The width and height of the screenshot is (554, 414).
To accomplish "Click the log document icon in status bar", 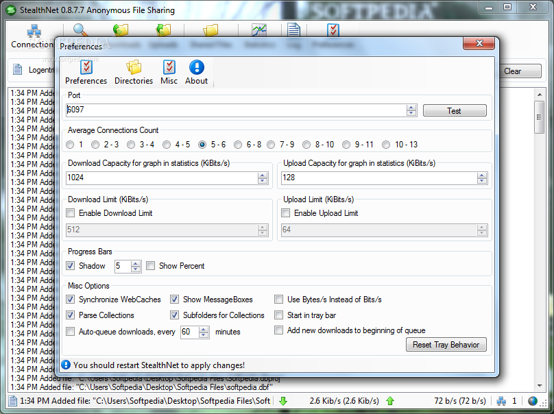I will pyautogui.click(x=13, y=401).
